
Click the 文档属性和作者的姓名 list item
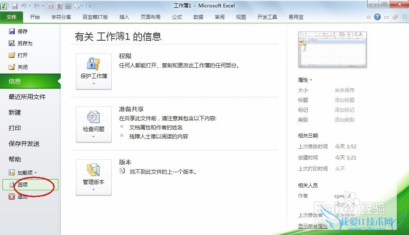[156, 127]
